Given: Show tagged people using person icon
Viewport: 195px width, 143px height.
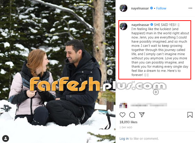Looking at the screenshot, I should pyautogui.click(x=6, y=138).
